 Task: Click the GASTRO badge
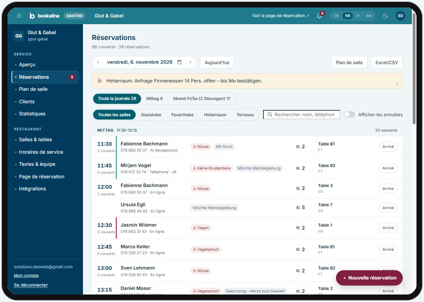coord(74,16)
